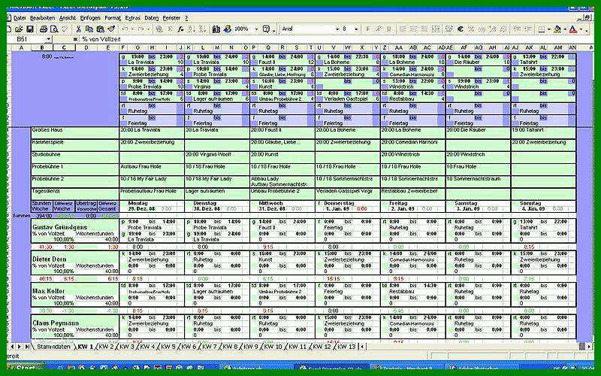601x376 pixels.
Task: Open the font size 8 dropdown
Action: [356, 29]
